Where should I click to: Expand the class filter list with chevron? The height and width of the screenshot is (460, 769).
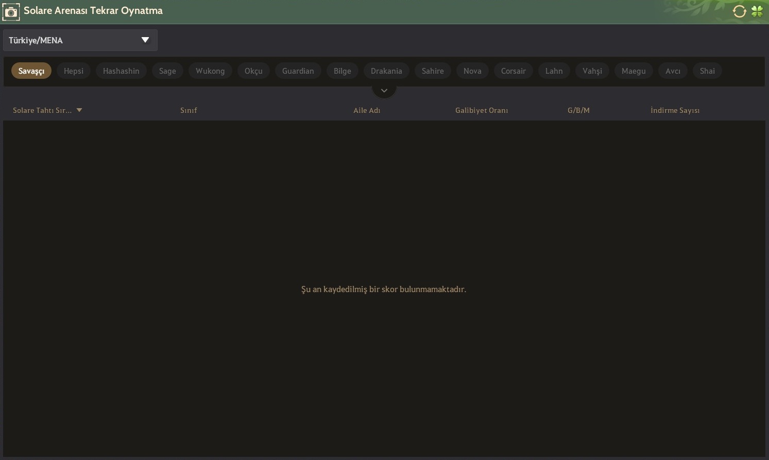[384, 91]
